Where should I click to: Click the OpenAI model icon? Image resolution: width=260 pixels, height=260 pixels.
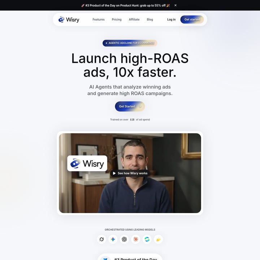click(x=124, y=239)
